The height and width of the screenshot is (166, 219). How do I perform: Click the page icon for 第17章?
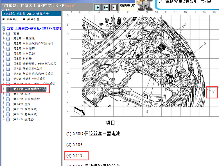8,119
